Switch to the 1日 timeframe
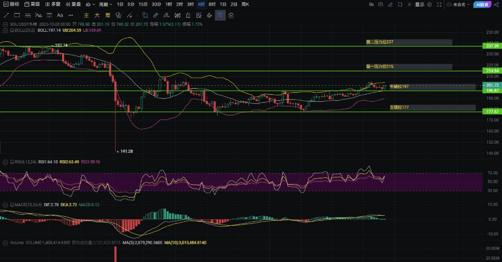 click(x=223, y=4)
